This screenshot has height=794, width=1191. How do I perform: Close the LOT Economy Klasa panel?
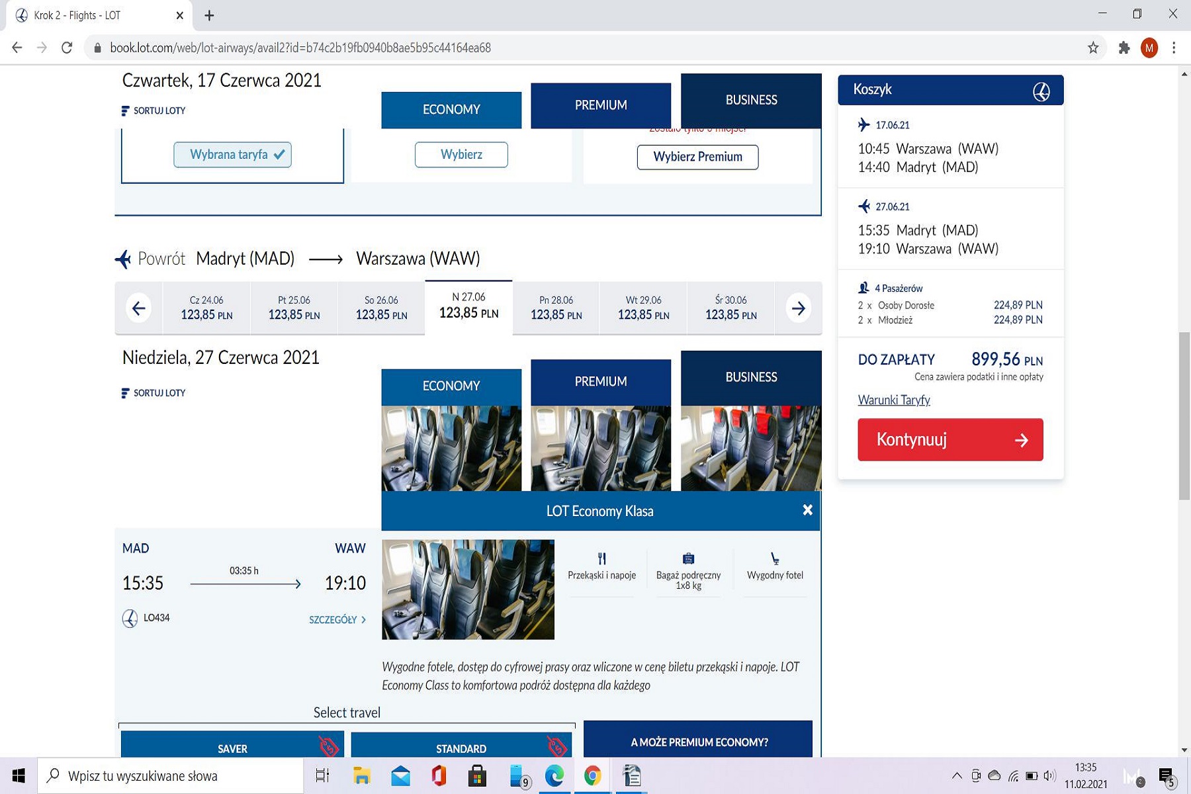point(807,510)
